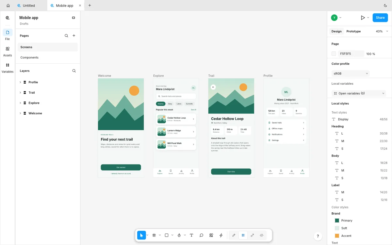
Task: Select the Welcome frame layer row
Action: pos(48,113)
